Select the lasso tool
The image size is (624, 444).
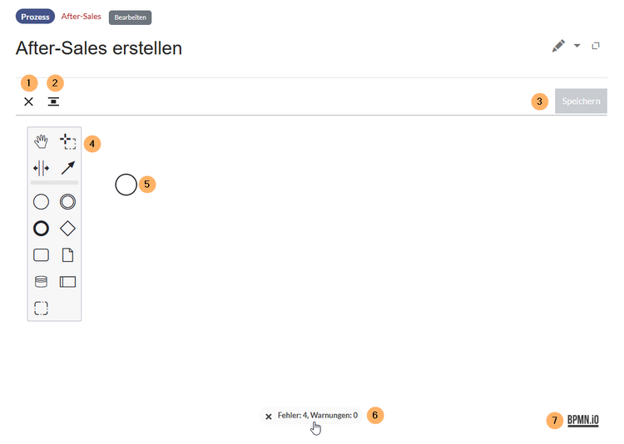(x=68, y=142)
